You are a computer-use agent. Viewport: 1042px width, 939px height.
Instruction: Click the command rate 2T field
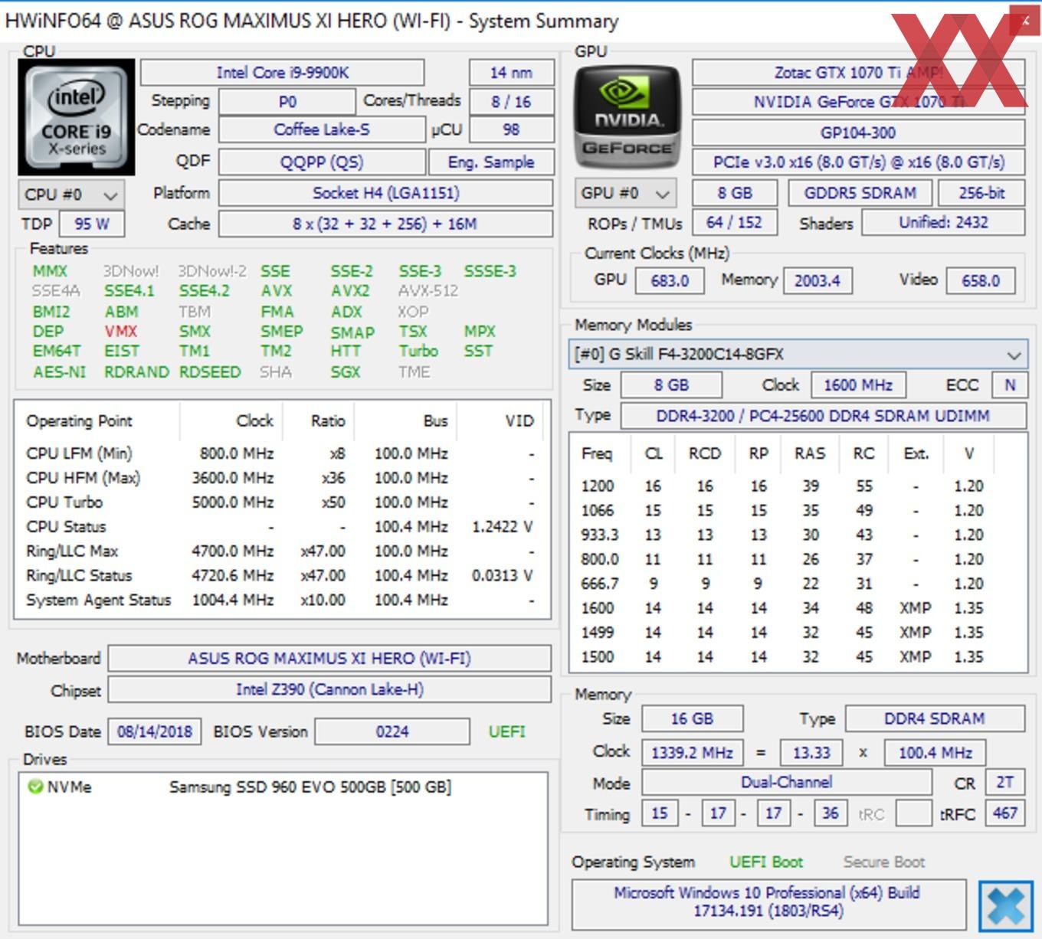pyautogui.click(x=1004, y=782)
